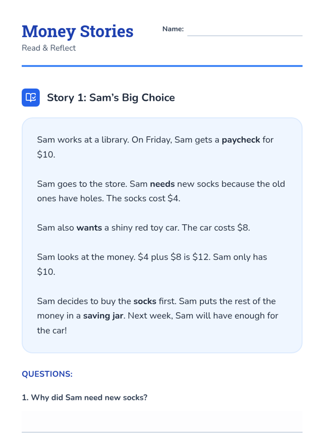
Task: Click the bold word paycheck
Action: [241, 140]
